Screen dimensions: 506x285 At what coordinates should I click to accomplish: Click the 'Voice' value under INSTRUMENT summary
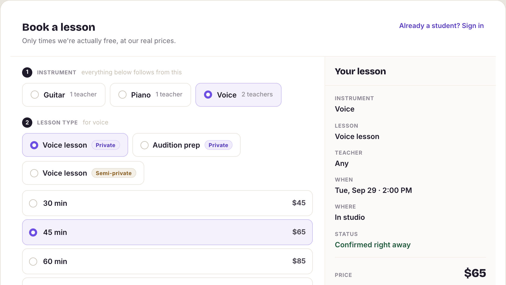coord(345,109)
